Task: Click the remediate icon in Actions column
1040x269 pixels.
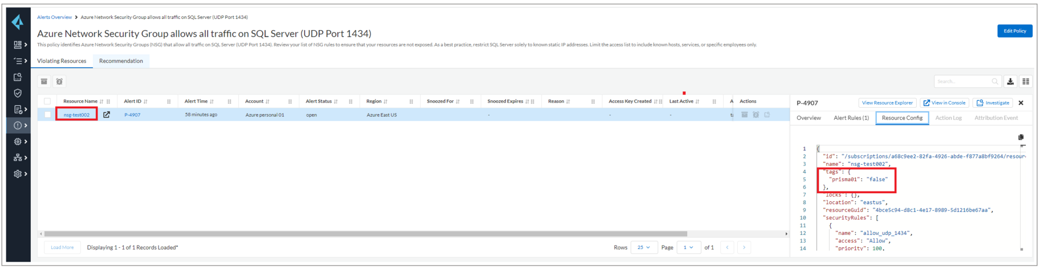Action: click(x=767, y=115)
